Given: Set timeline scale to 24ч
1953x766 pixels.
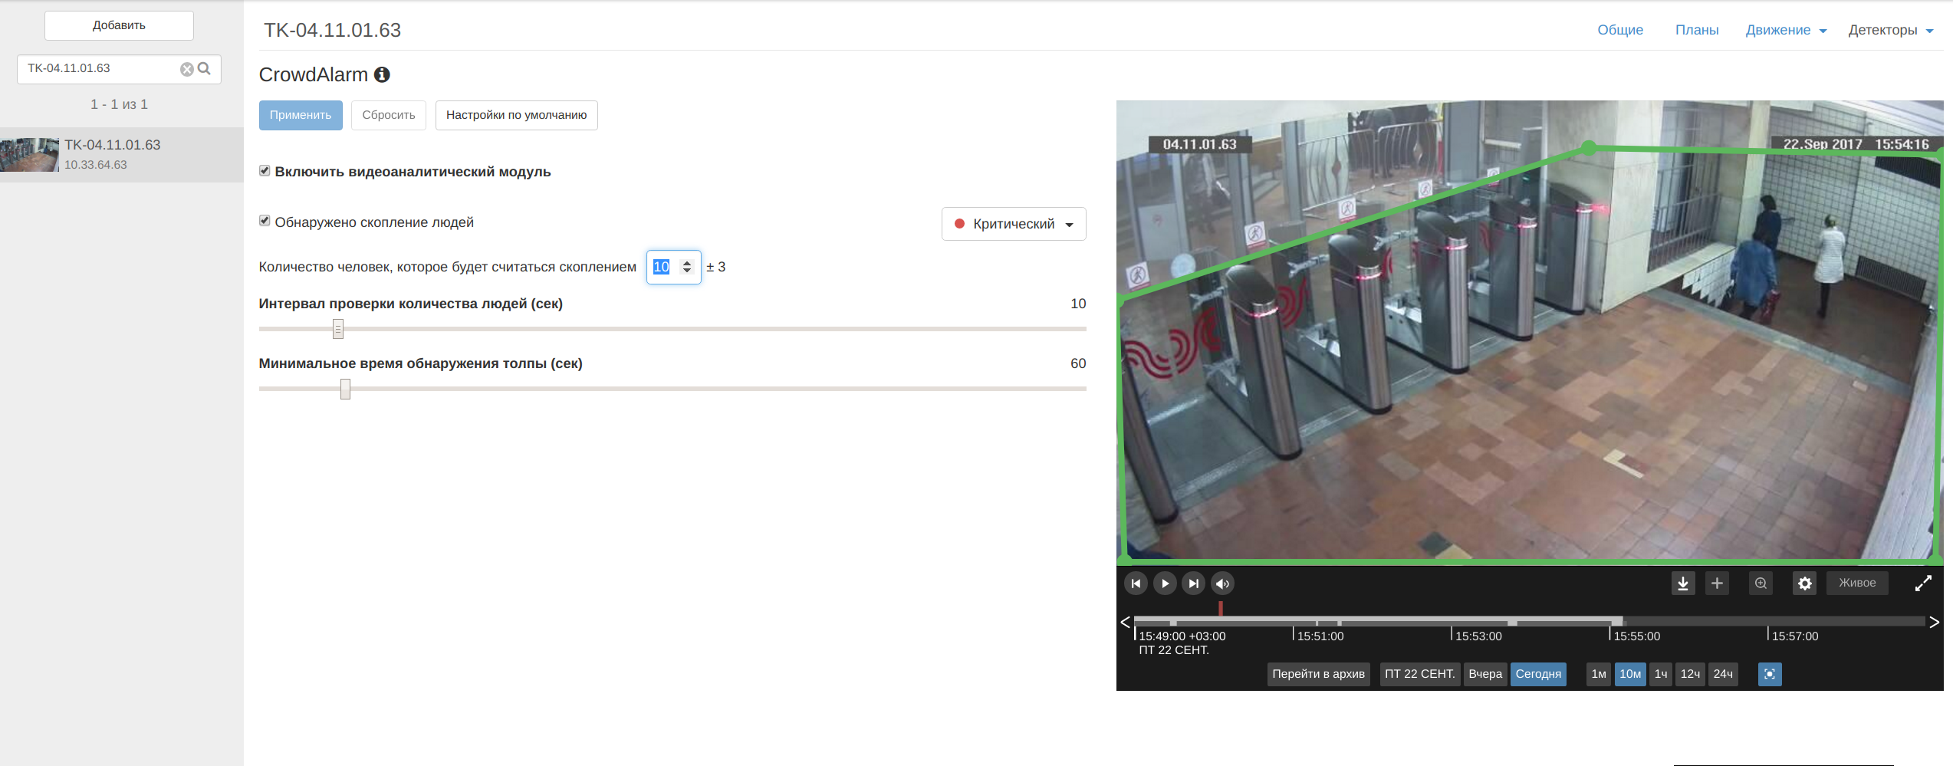Looking at the screenshot, I should [x=1723, y=674].
